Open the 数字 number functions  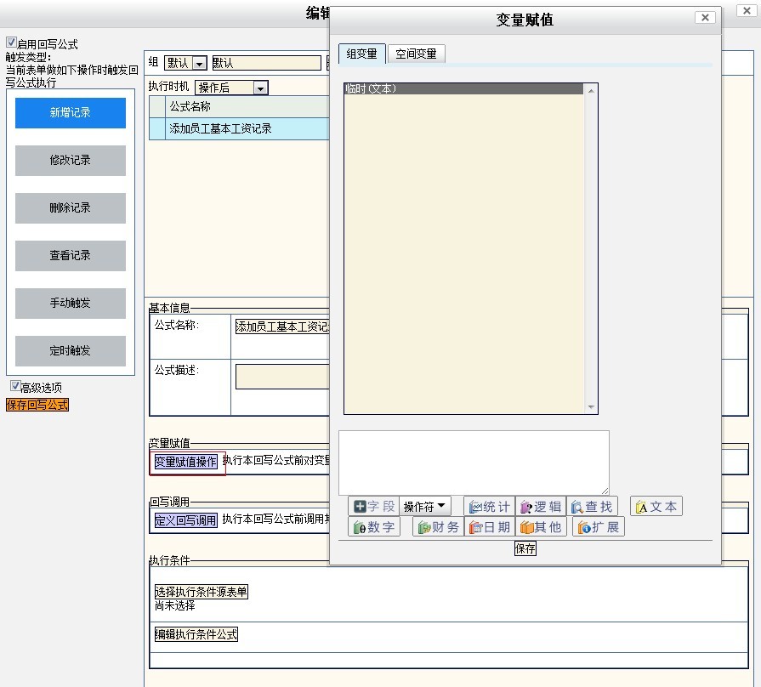pos(374,527)
